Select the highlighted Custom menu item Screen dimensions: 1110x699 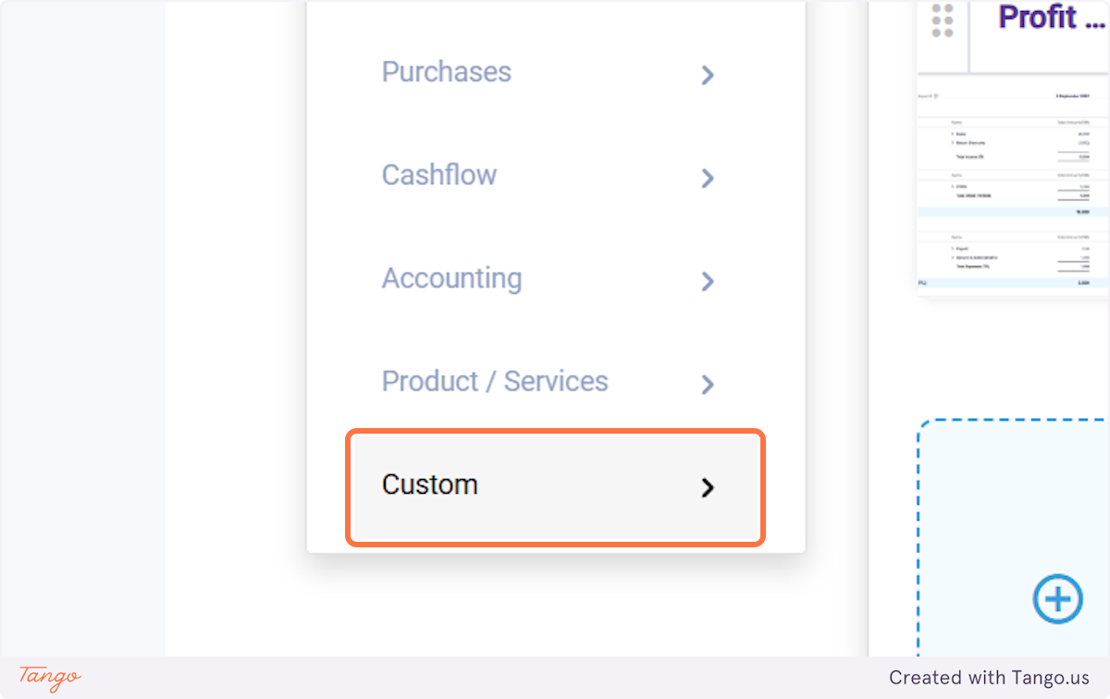[x=556, y=486]
